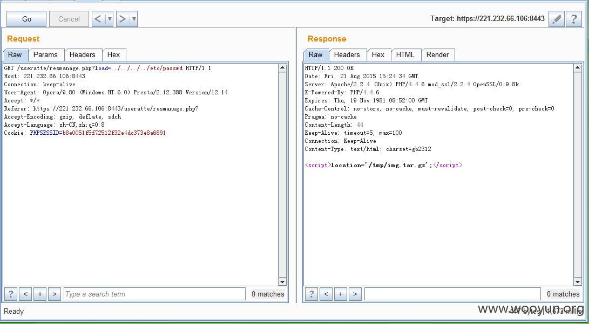
Task: Click the X-Powered-By: PHP/4.4.6 header
Action: (342, 92)
